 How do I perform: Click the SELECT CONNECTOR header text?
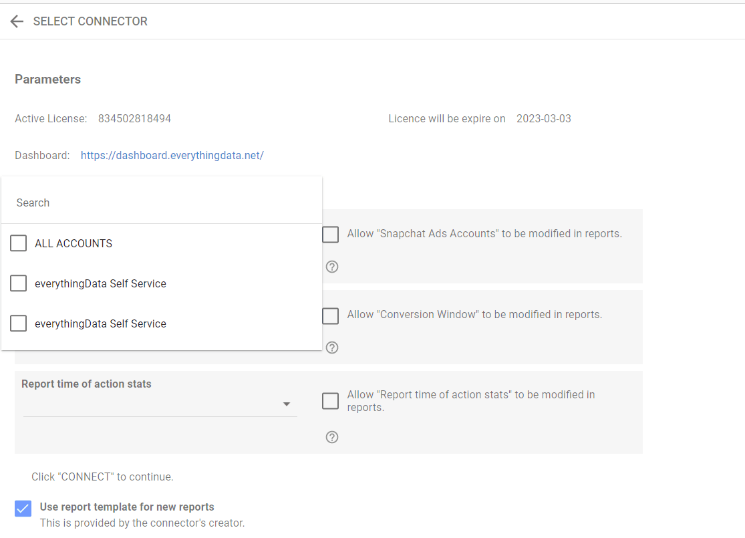90,21
